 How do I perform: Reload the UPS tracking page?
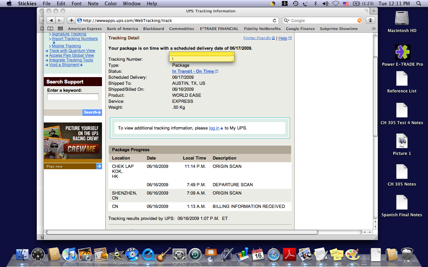pyautogui.click(x=275, y=20)
